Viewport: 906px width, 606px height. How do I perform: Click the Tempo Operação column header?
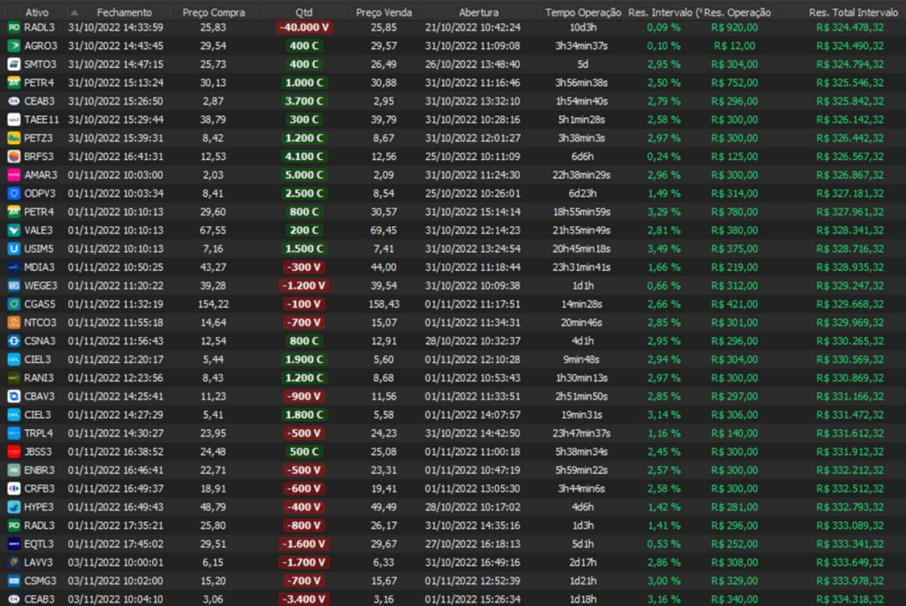point(583,13)
